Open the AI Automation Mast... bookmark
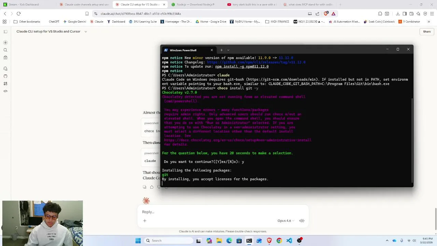The height and width of the screenshot is (246, 437). [x=344, y=22]
